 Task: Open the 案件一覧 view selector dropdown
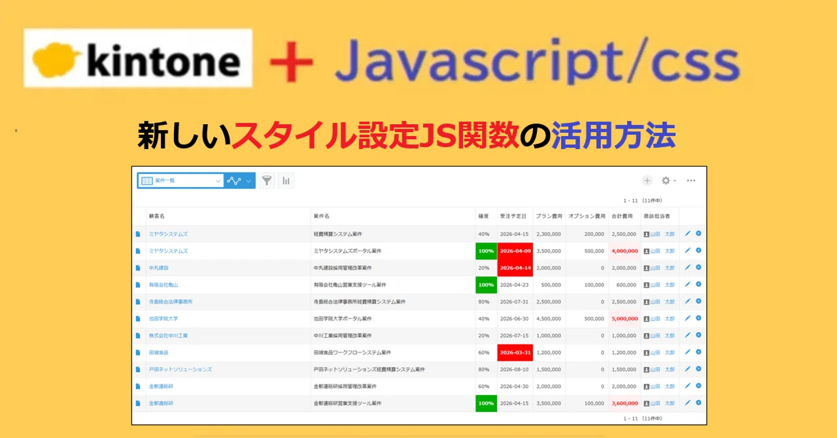click(x=181, y=180)
